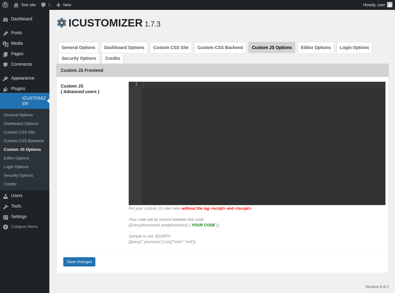
Task: Click line number 1 in editor gutter
Action: 136,84
